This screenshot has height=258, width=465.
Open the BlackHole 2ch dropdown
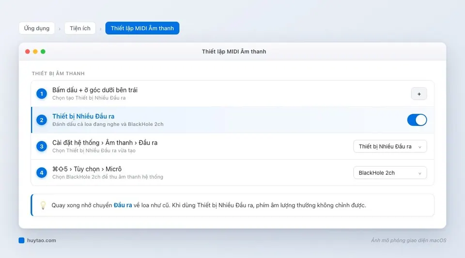coord(390,173)
